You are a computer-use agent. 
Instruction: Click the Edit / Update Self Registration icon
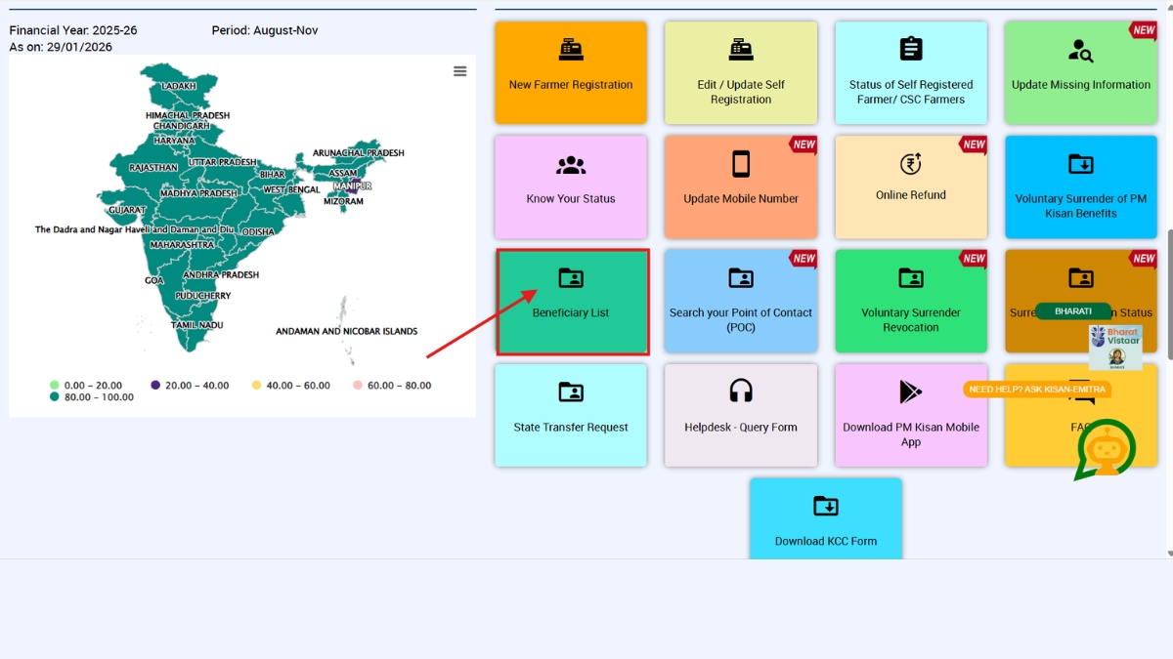[x=740, y=48]
